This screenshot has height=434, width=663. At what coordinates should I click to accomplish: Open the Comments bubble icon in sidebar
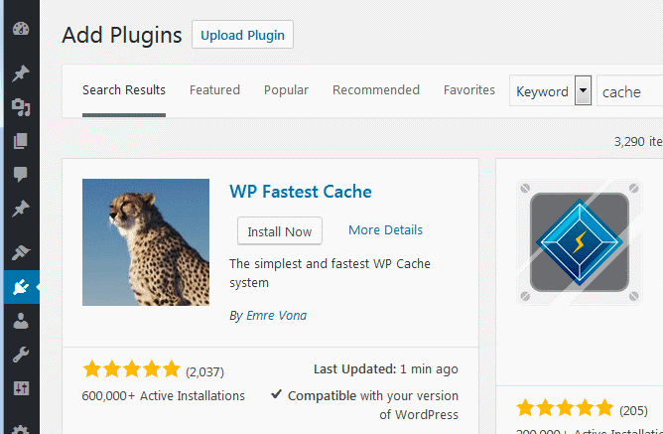(x=21, y=174)
